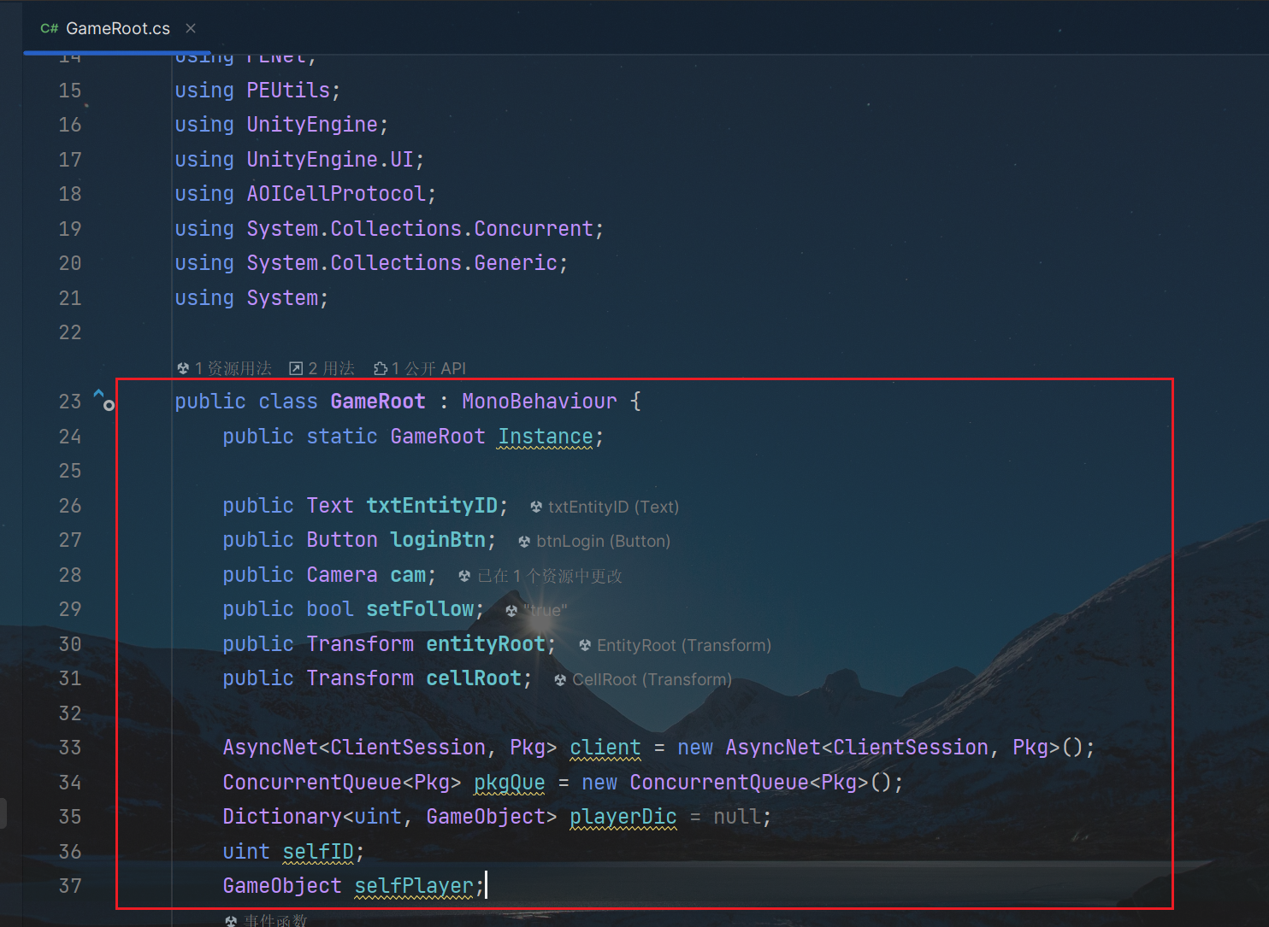Click the Instance field identifier

pos(546,437)
